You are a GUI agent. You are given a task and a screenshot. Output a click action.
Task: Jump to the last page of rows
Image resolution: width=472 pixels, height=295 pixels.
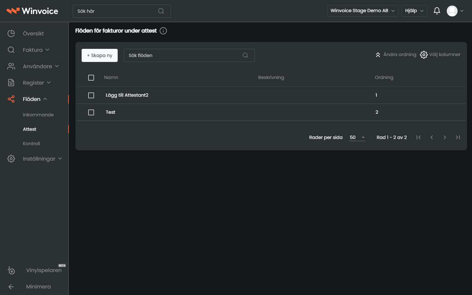pos(458,137)
